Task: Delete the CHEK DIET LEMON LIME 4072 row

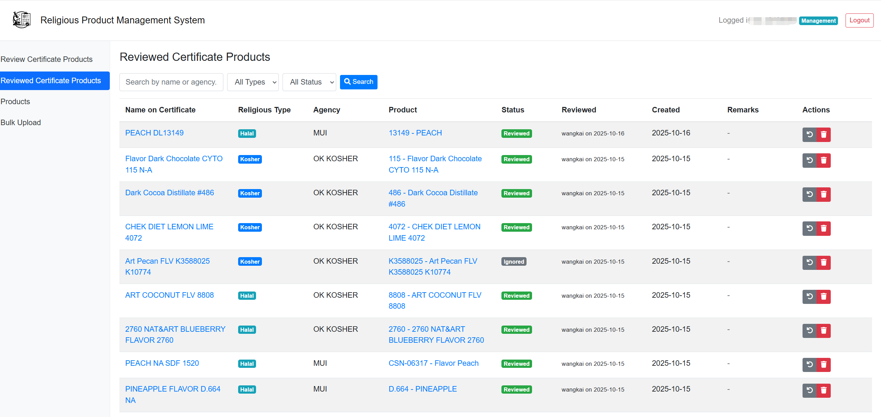Action: (x=824, y=228)
